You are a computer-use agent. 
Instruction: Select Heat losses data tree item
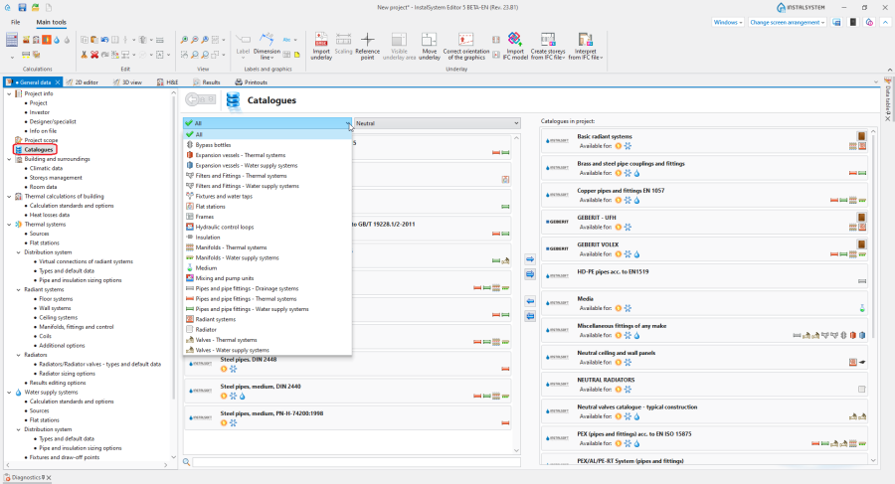[x=50, y=216]
